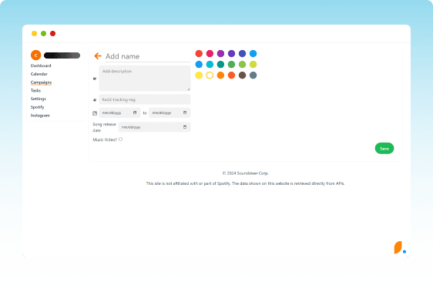433x282 pixels.
Task: Pick the teal color swatch
Action: pyautogui.click(x=220, y=65)
